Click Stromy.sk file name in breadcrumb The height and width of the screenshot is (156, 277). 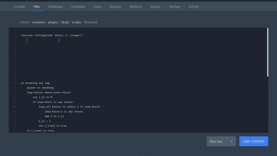coord(90,22)
